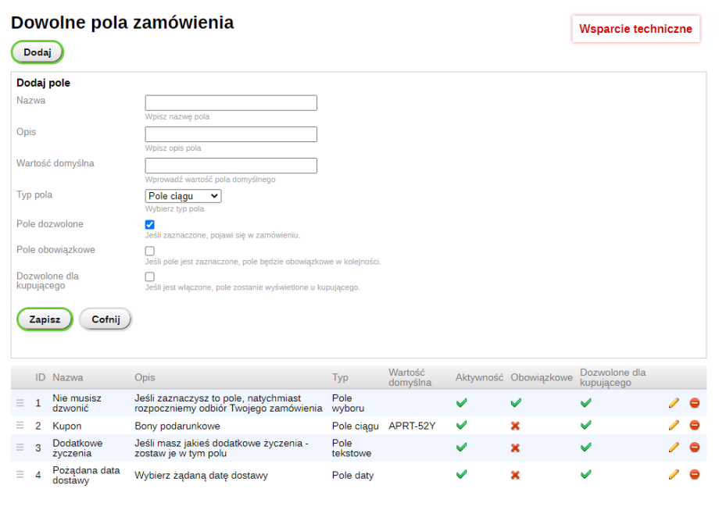Edit the "Pożądana data dostawy" field
This screenshot has width=719, height=510.
tap(674, 474)
